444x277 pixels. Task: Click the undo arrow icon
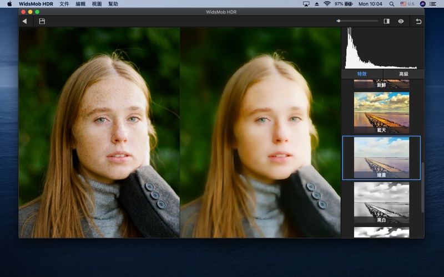point(418,21)
